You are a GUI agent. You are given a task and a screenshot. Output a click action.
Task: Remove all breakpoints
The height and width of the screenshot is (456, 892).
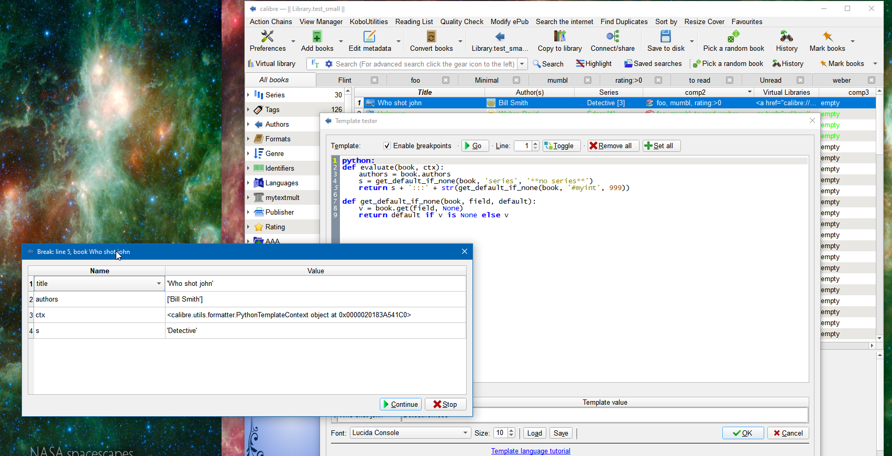pos(613,146)
